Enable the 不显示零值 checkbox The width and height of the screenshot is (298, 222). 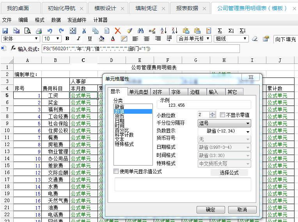point(222,115)
